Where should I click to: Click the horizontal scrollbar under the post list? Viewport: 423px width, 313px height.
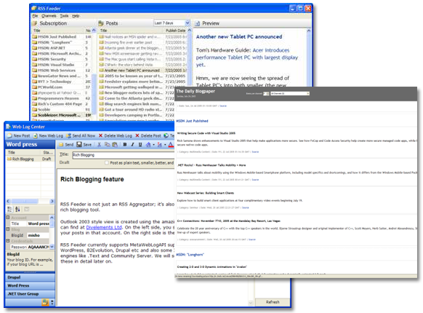[30, 201]
